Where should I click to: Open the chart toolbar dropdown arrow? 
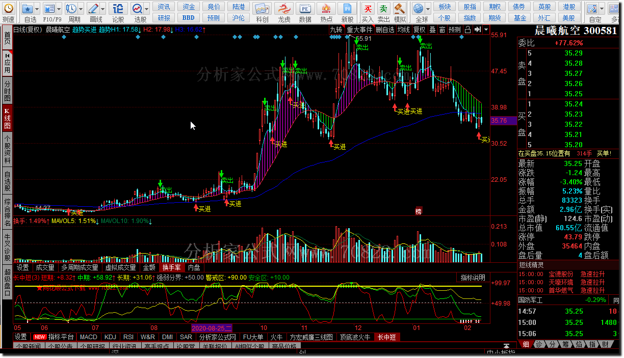coord(485,30)
